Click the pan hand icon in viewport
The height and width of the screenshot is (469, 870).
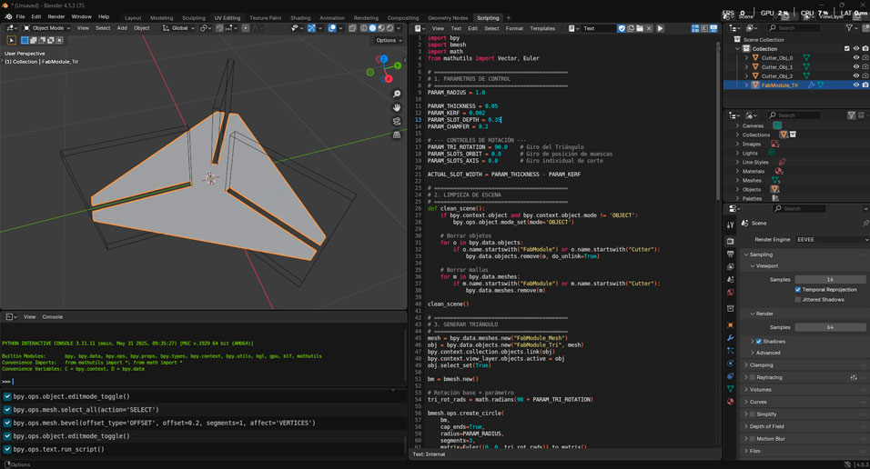[397, 108]
